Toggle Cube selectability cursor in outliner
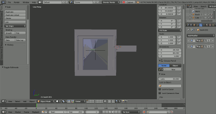The image size is (216, 114). pos(209,18)
